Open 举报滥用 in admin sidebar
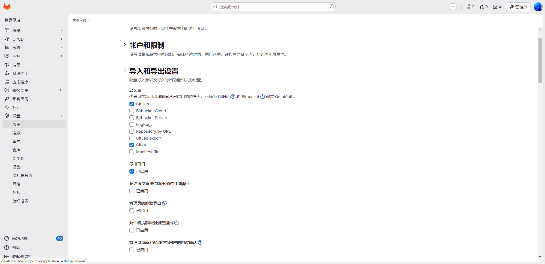 tap(34, 90)
